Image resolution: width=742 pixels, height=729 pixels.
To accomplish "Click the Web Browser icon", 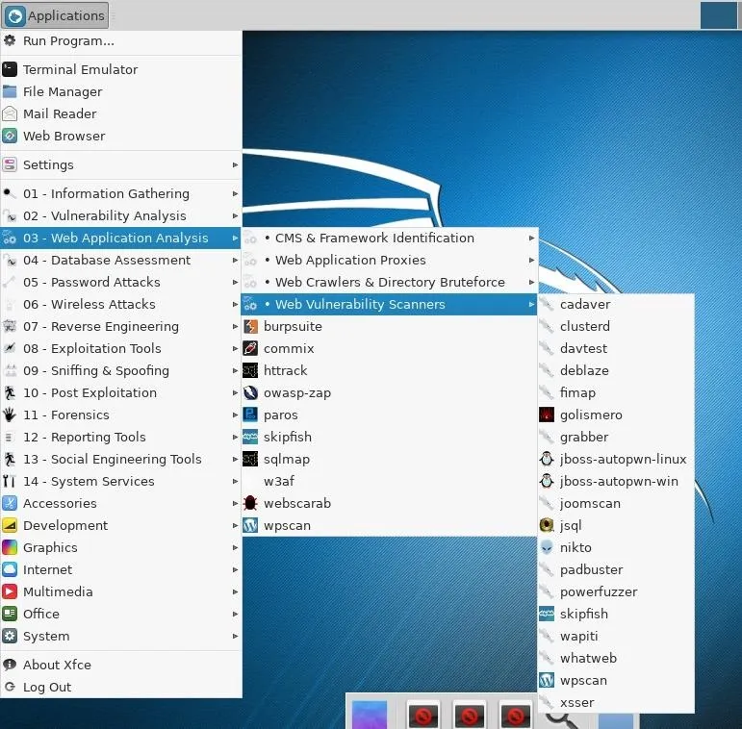I will click(x=10, y=136).
